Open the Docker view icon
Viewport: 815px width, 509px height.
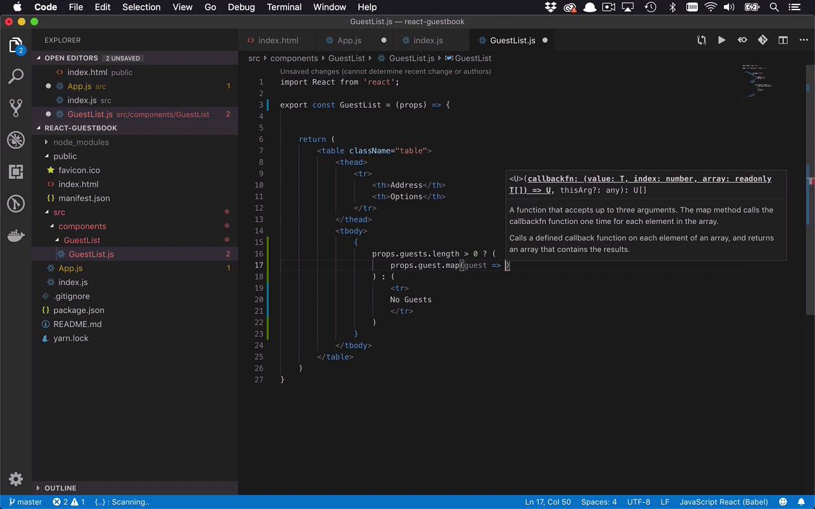click(x=16, y=235)
